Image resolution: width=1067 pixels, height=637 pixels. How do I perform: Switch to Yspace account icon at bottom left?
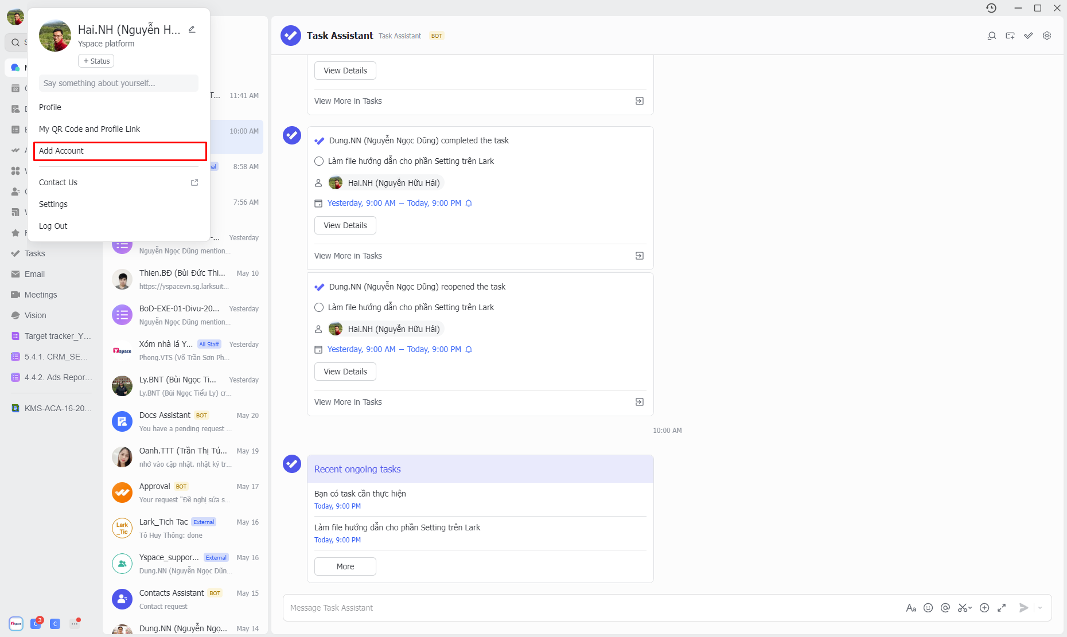(x=16, y=624)
